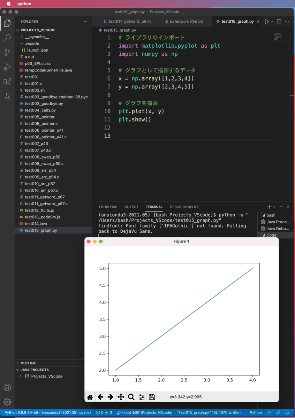Run the Python file with play button
The image size is (295, 418).
267,22
